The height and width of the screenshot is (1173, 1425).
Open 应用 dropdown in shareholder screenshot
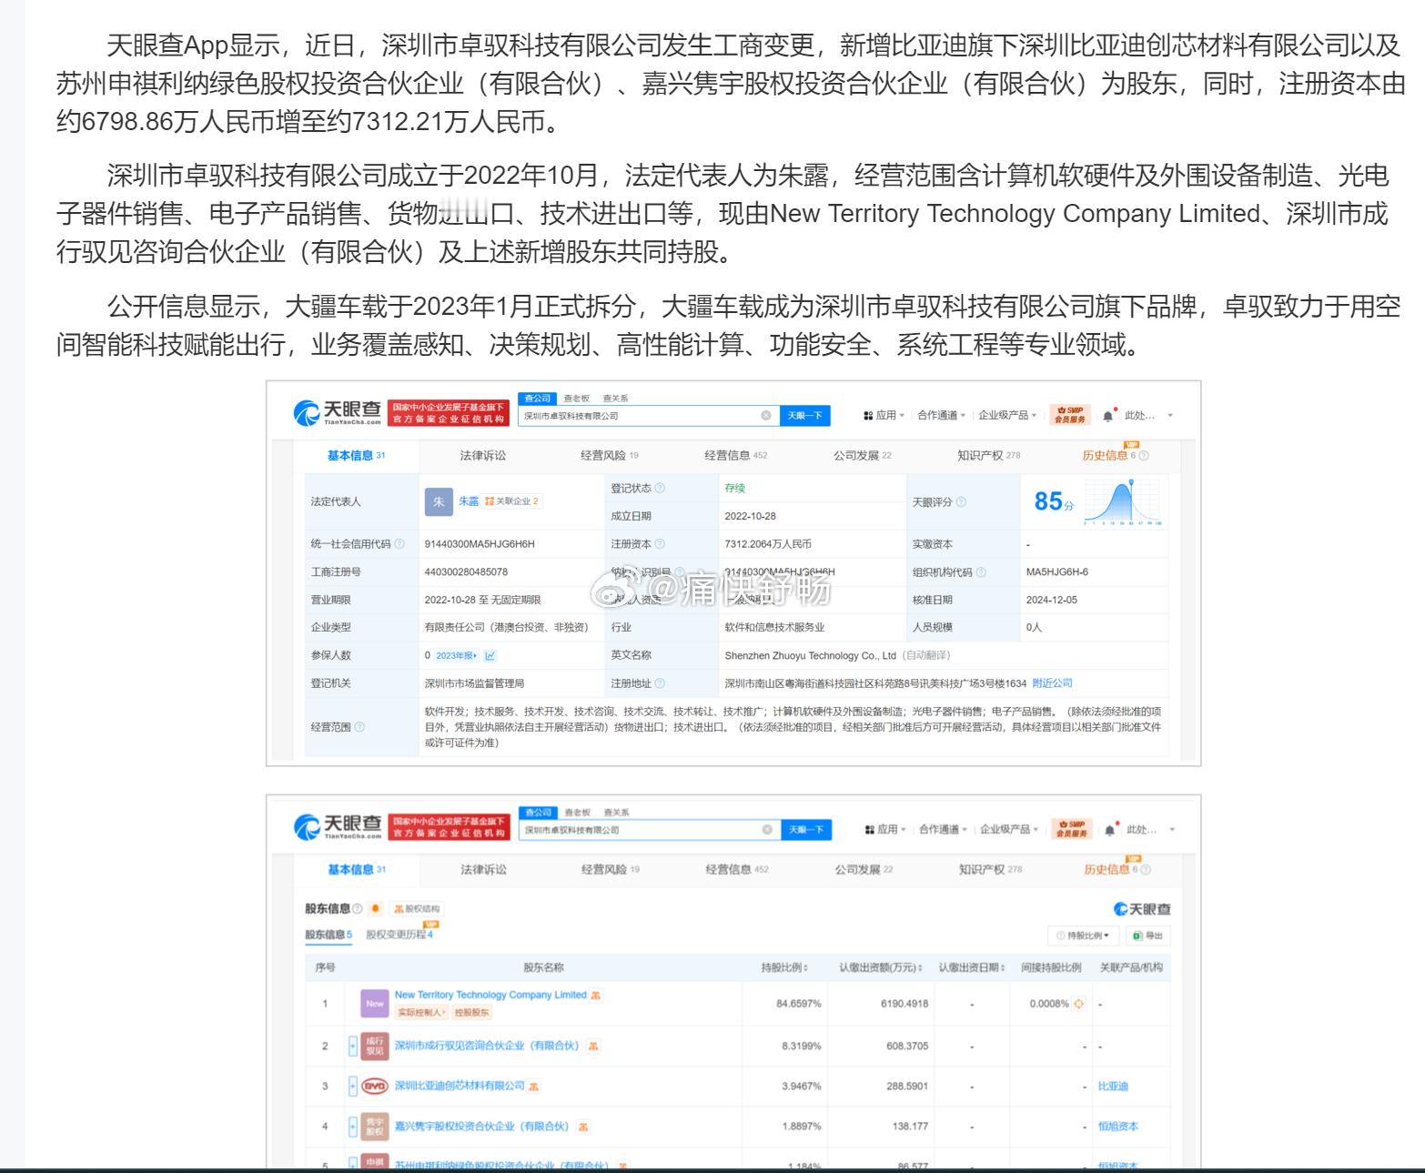886,830
